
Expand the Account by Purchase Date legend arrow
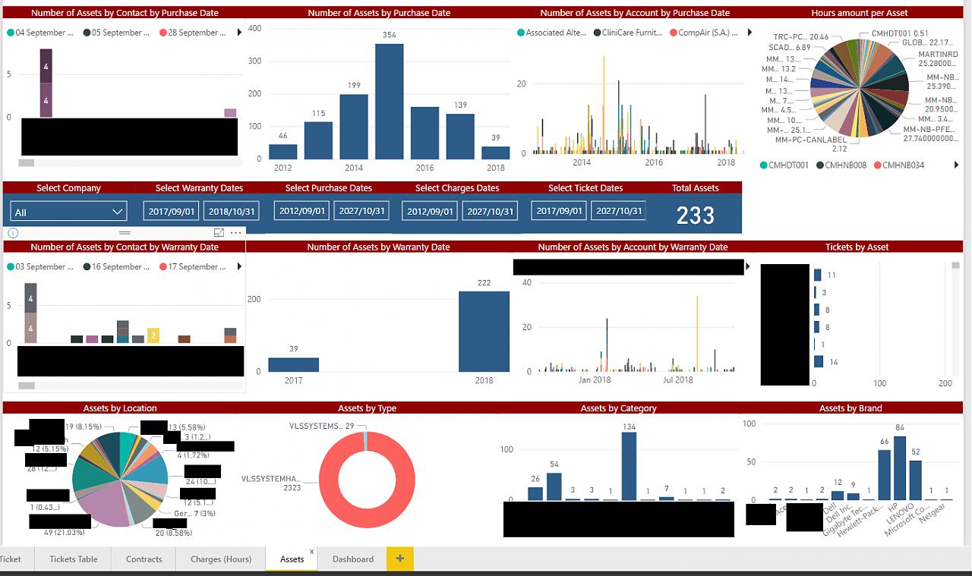[x=750, y=33]
